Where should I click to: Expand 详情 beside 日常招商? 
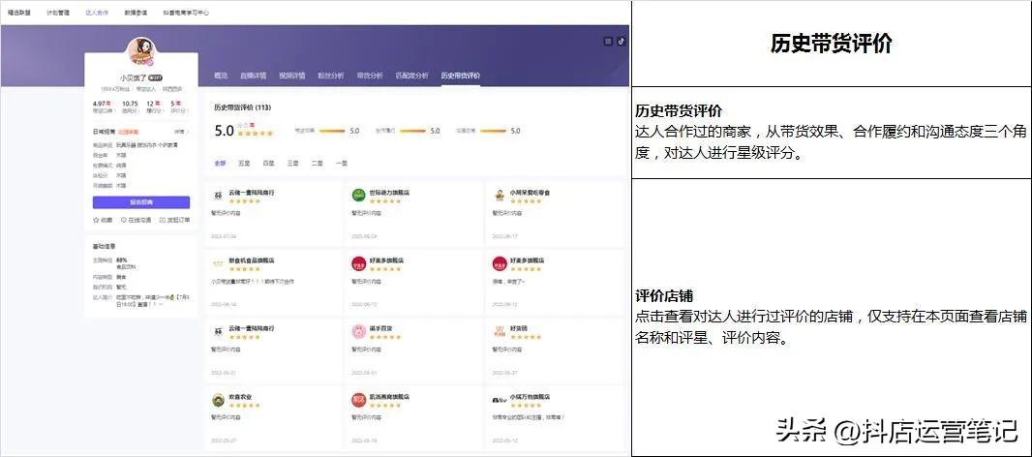pos(181,132)
